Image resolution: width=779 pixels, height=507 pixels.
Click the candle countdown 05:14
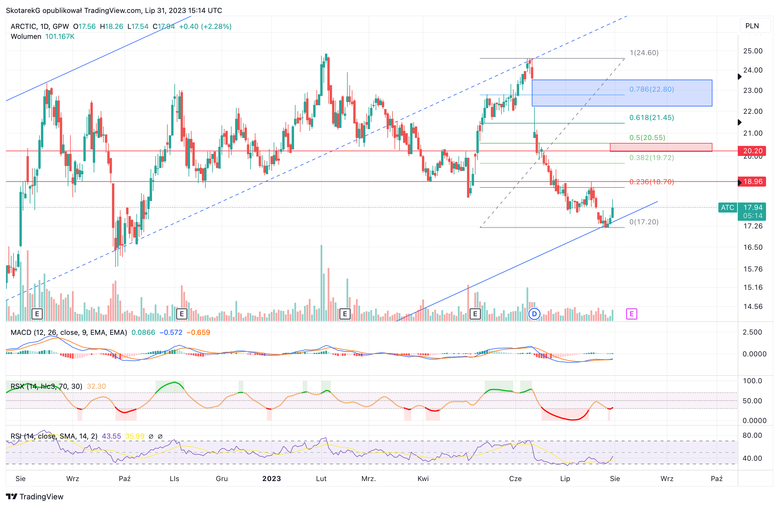[752, 215]
